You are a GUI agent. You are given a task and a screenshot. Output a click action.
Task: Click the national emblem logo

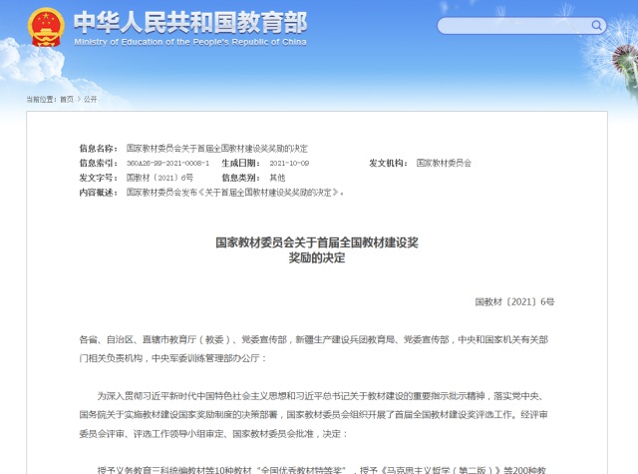click(x=46, y=27)
